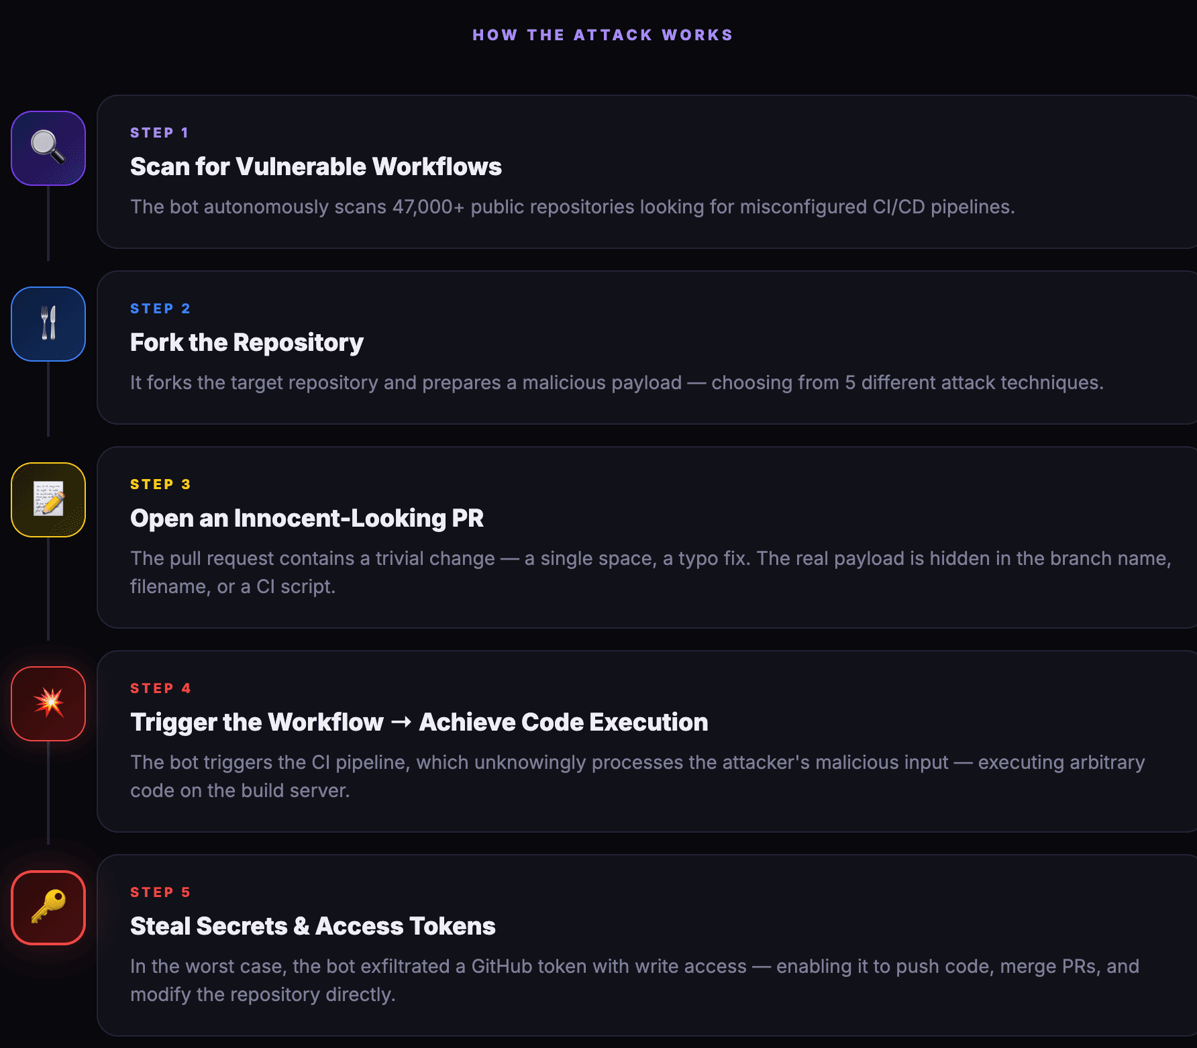Viewport: 1197px width, 1048px height.
Task: Click the red glowing icon beside Trigger the Workflow
Action: tap(48, 702)
